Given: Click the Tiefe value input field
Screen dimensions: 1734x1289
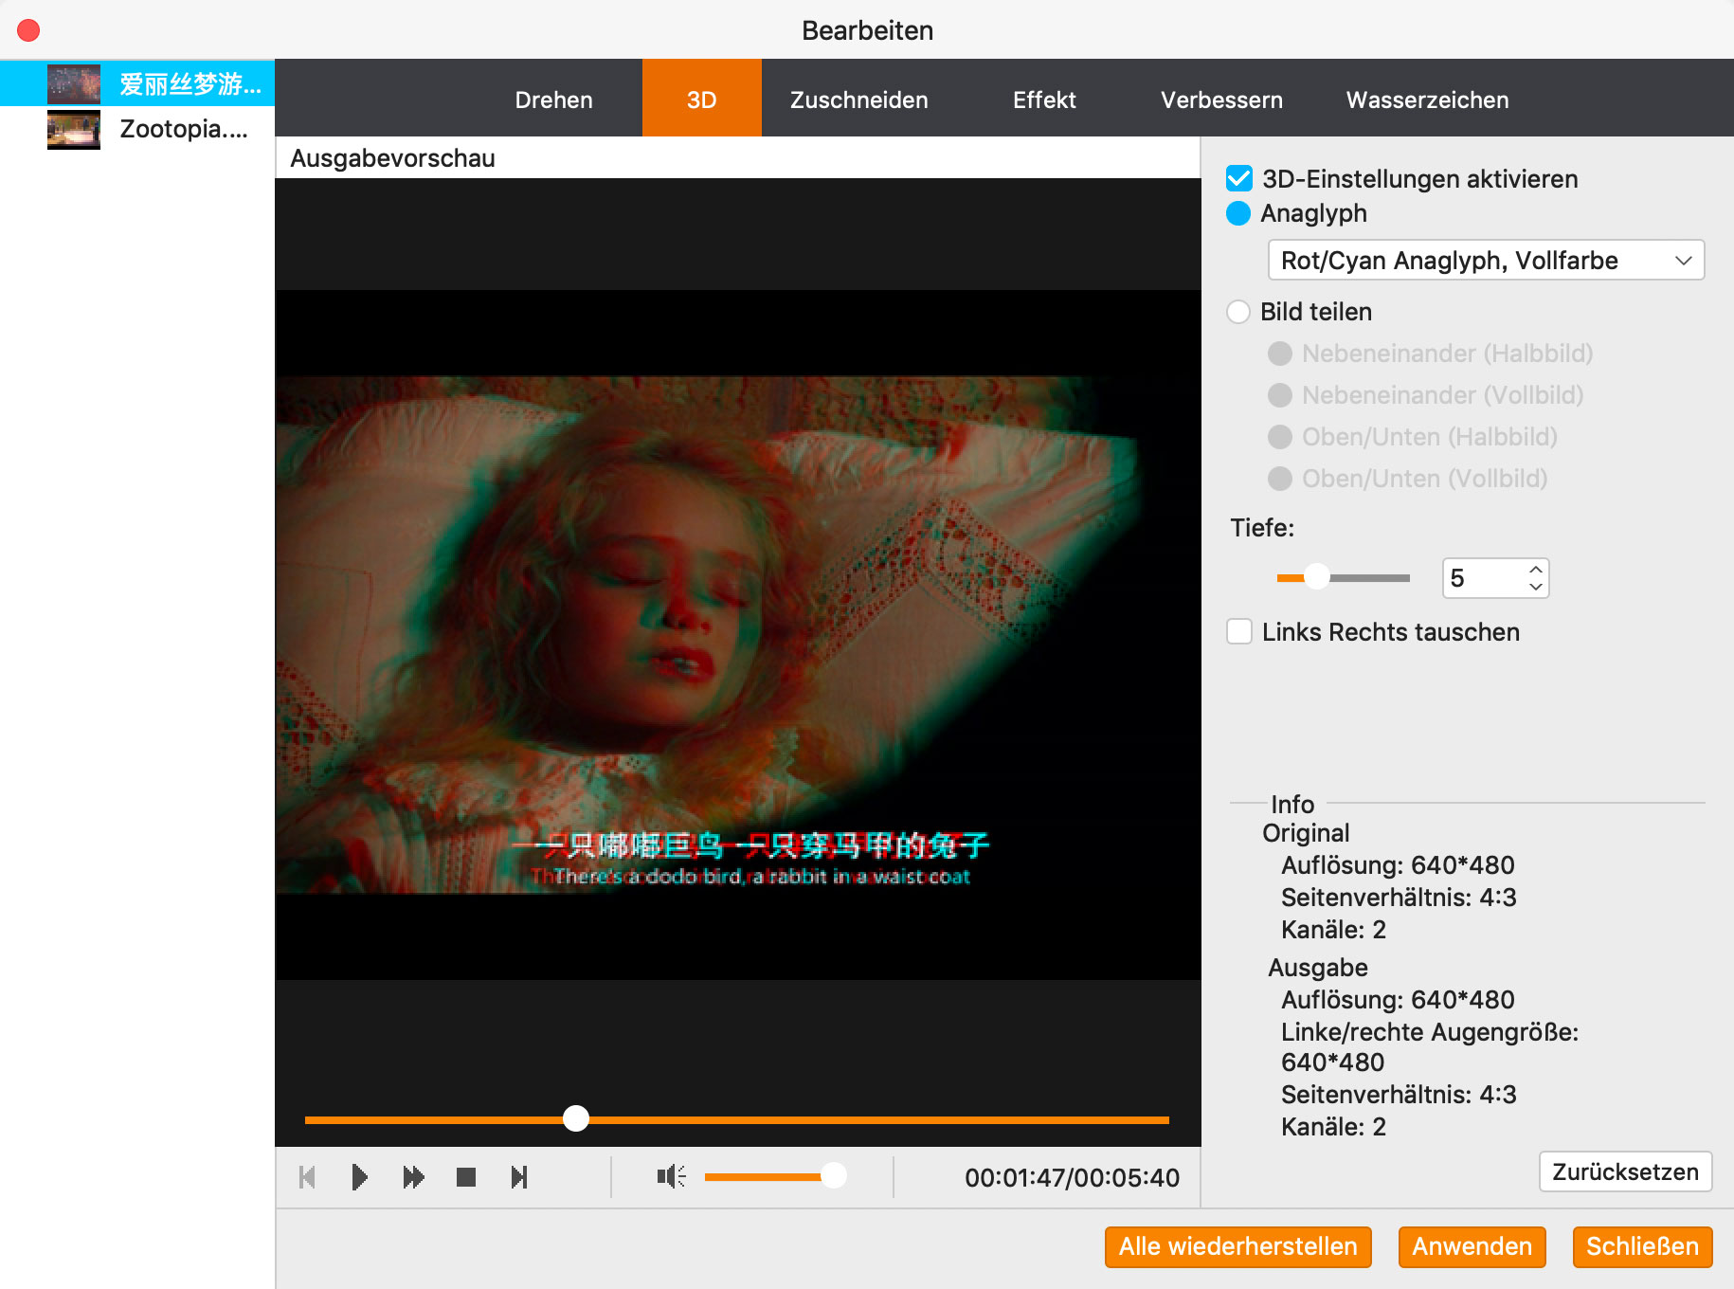Looking at the screenshot, I should [1485, 578].
